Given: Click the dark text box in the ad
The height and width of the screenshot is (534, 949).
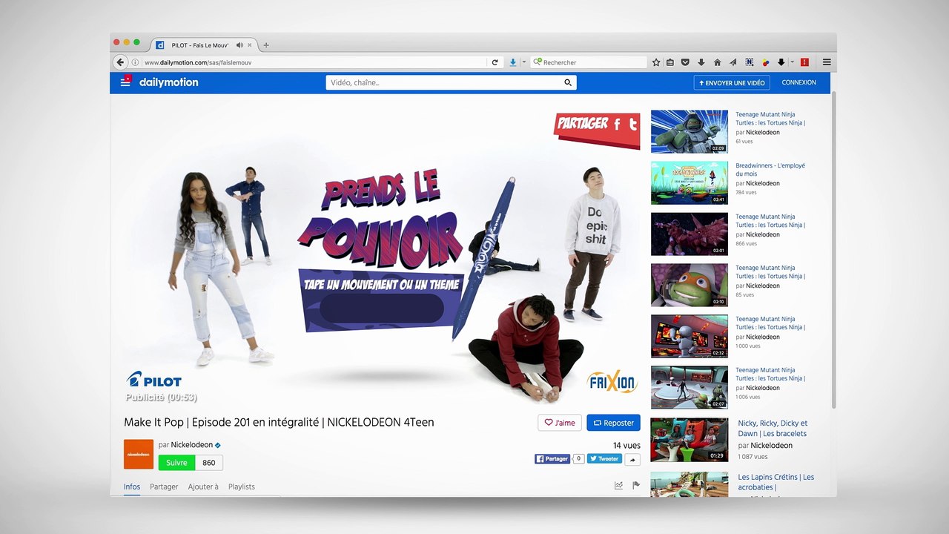Looking at the screenshot, I should [x=382, y=309].
